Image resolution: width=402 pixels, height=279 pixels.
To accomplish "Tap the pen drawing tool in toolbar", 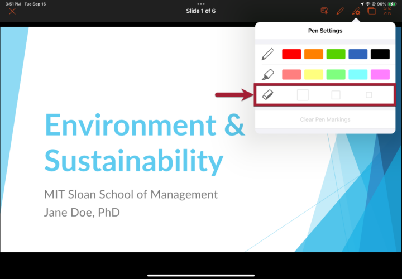I will [x=340, y=11].
